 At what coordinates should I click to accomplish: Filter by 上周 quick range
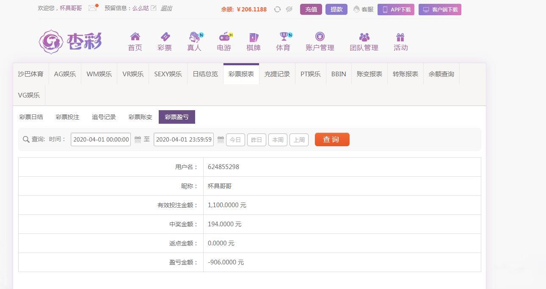pos(299,140)
